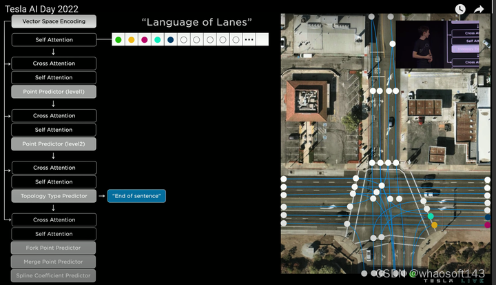Click the teal lane node on the map
The height and width of the screenshot is (285, 496).
431,216
